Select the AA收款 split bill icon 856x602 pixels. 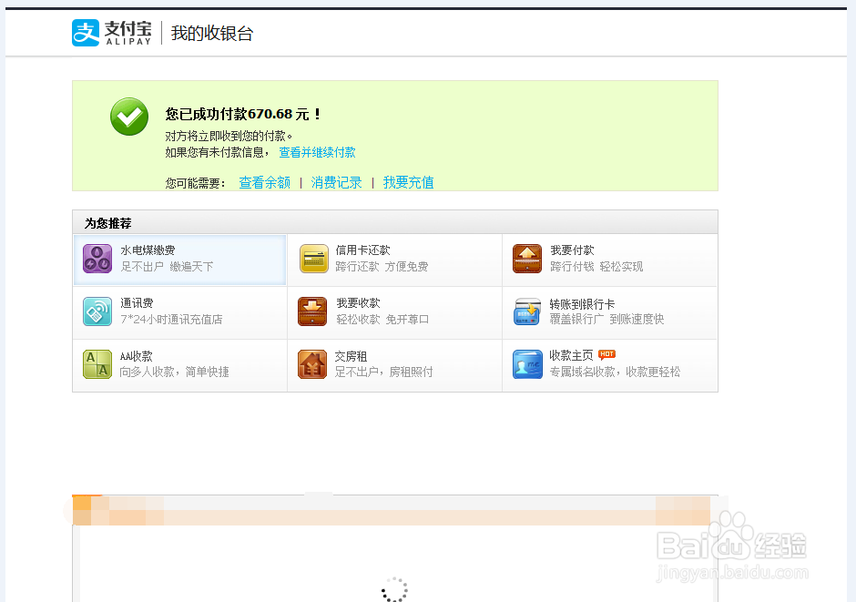pos(97,364)
